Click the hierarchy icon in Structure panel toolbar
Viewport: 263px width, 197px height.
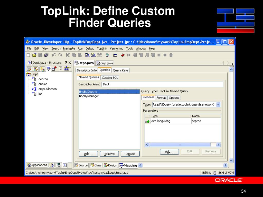(x=67, y=68)
